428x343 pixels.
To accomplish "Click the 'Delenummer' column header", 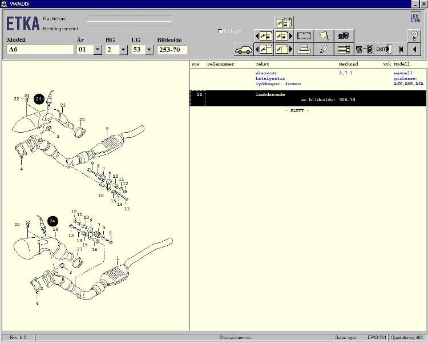I will [x=220, y=65].
